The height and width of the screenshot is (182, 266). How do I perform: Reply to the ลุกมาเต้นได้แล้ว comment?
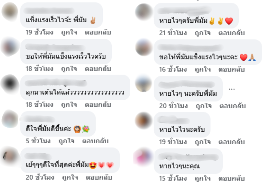pyautogui.click(x=98, y=104)
